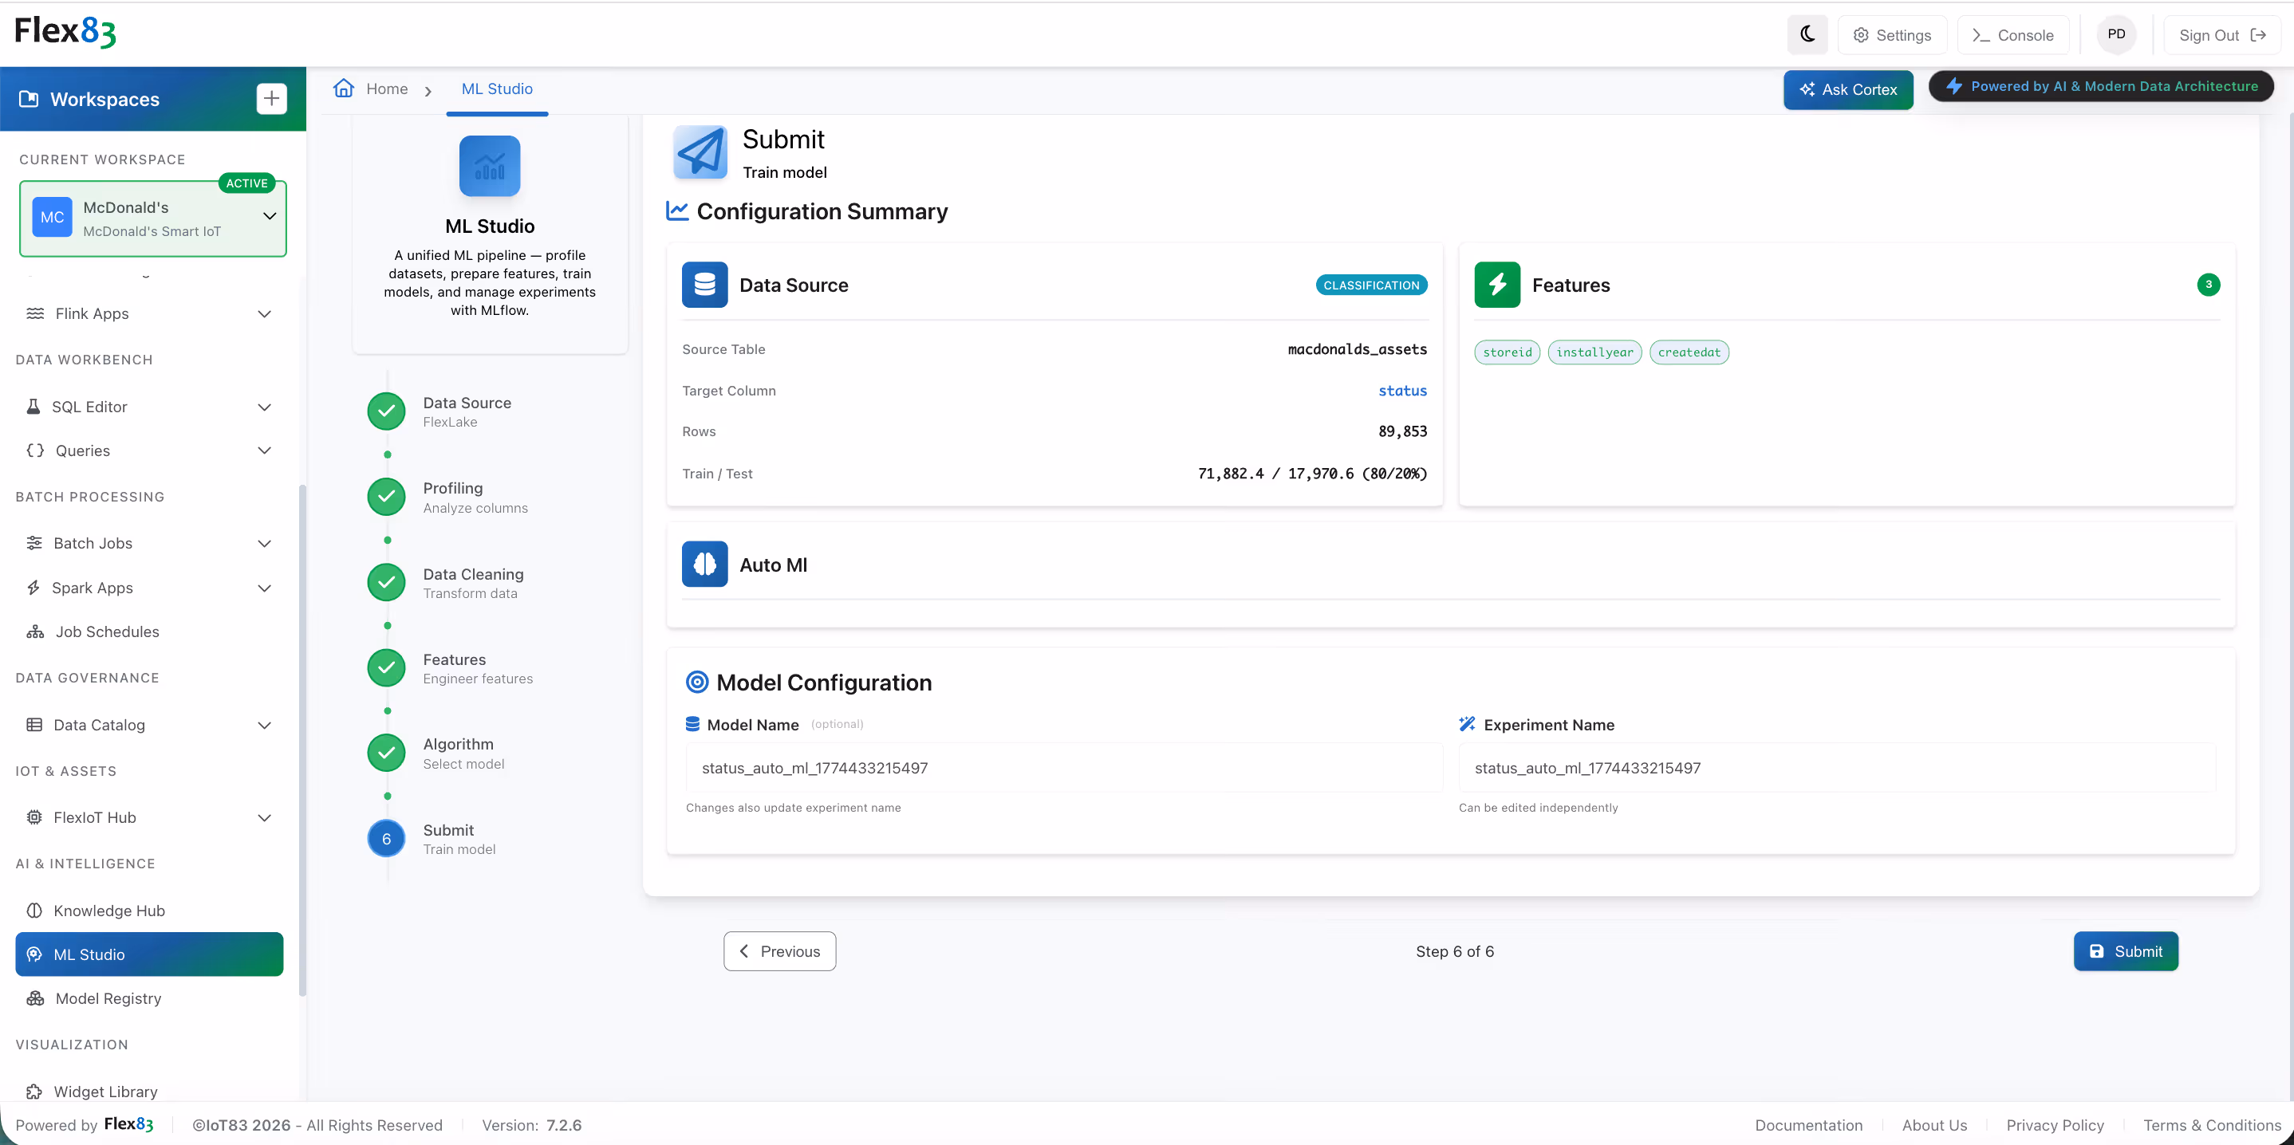
Task: Click the Experiment Name input field
Action: click(1837, 768)
